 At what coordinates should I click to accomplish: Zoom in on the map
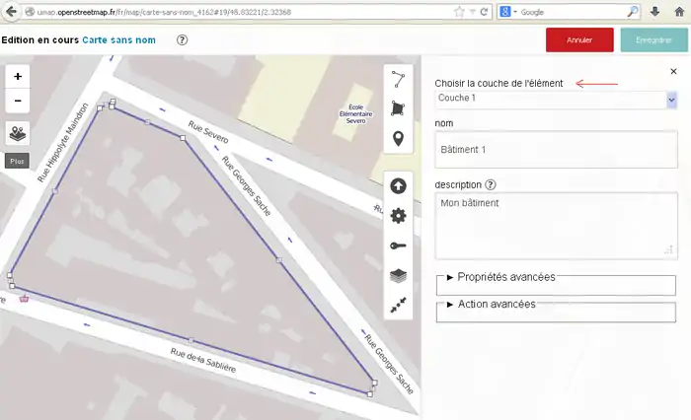point(18,77)
